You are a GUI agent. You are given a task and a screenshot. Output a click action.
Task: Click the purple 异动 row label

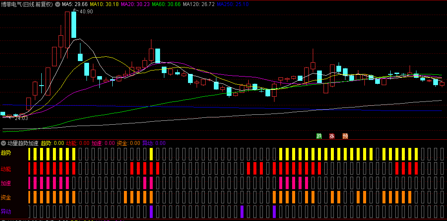[6, 211]
